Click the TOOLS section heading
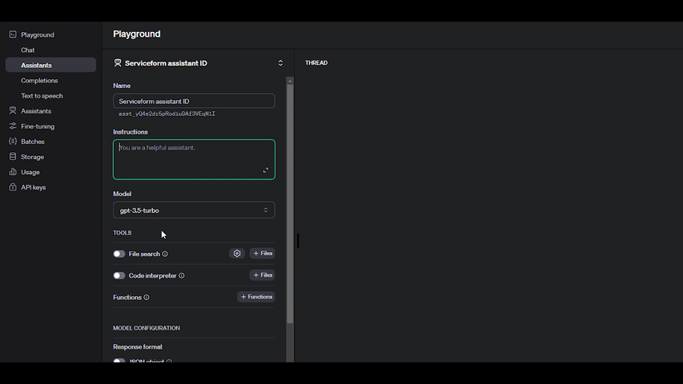This screenshot has height=384, width=683. pos(122,233)
